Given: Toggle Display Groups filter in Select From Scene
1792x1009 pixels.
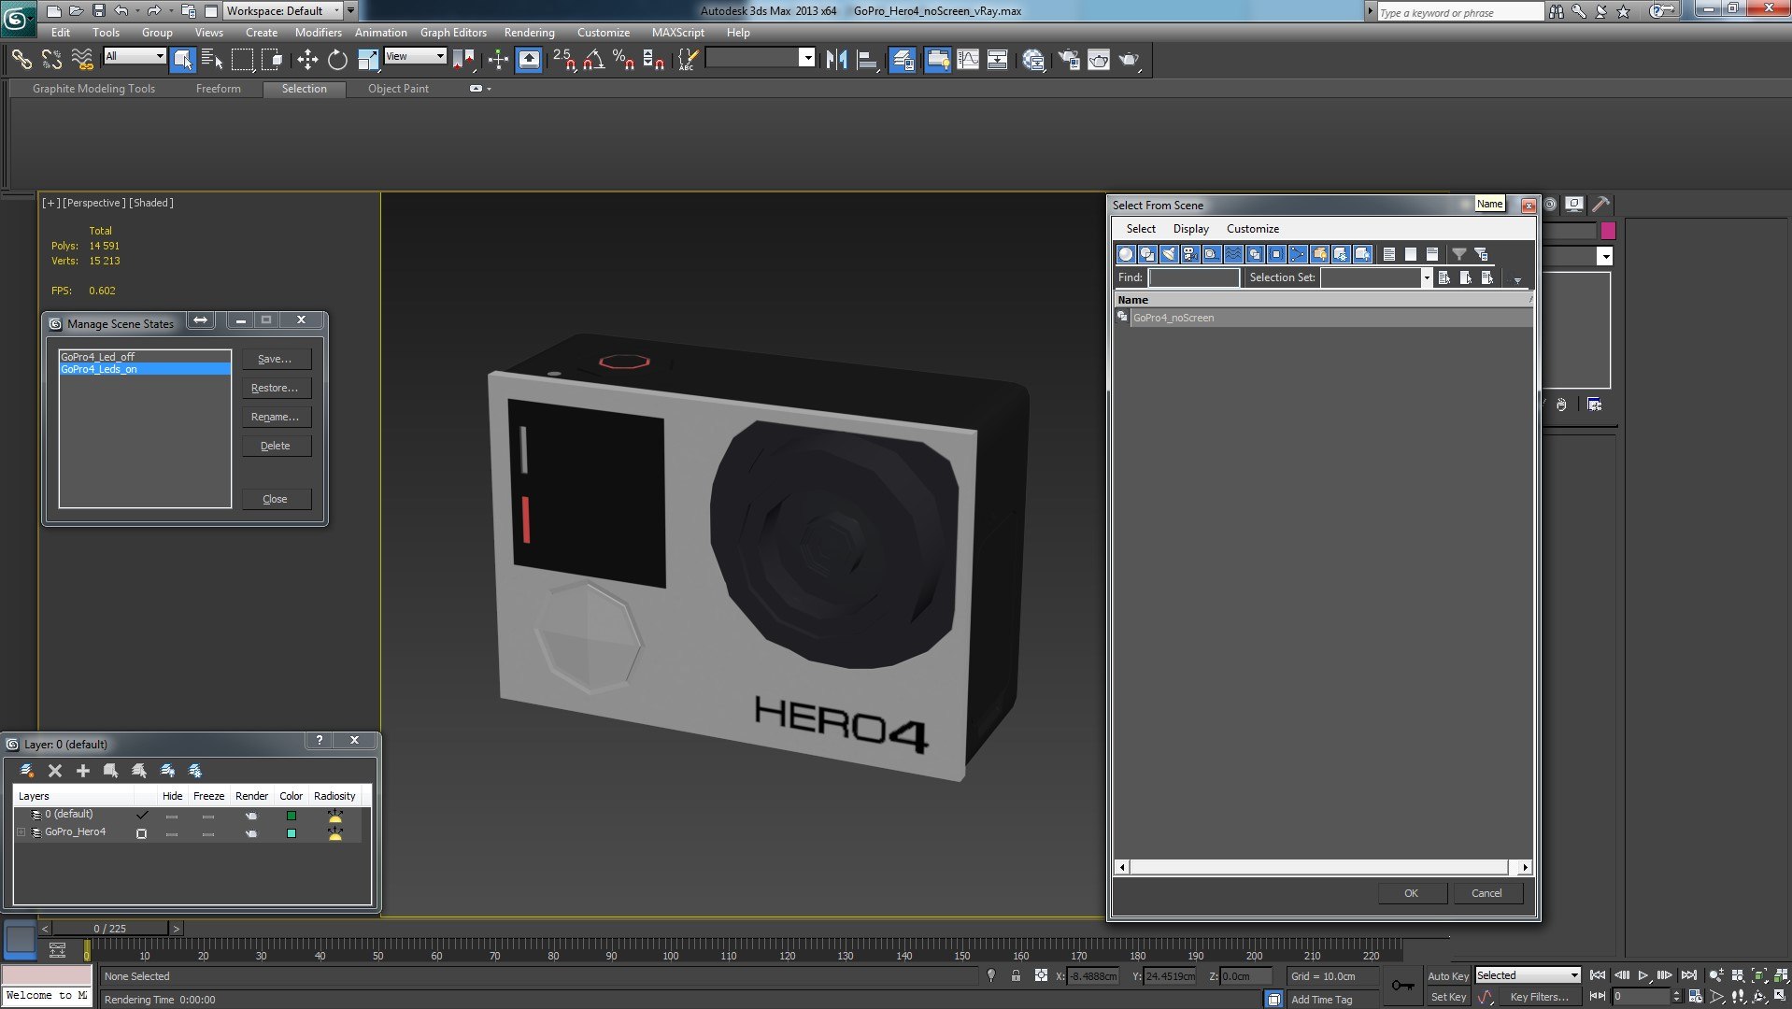Looking at the screenshot, I should click(1255, 254).
